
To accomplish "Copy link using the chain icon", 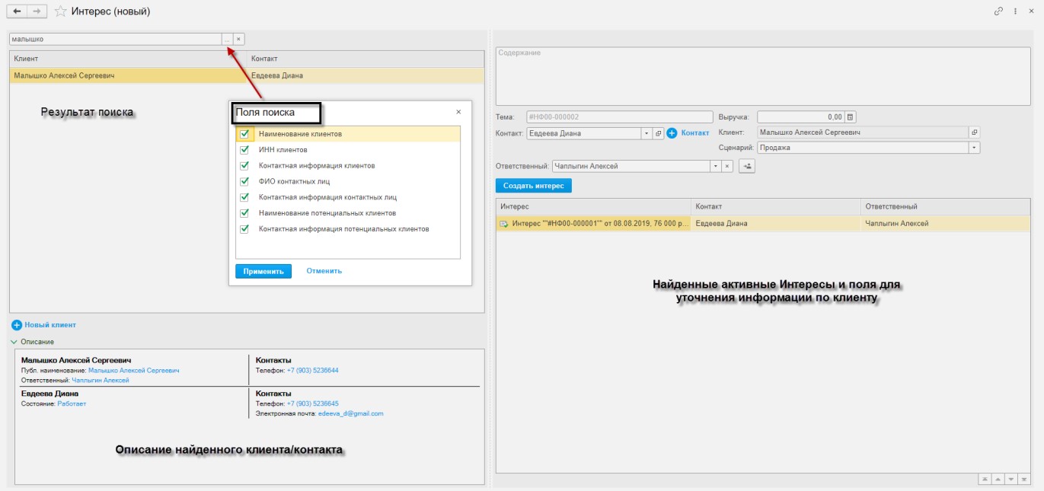I will (x=998, y=11).
